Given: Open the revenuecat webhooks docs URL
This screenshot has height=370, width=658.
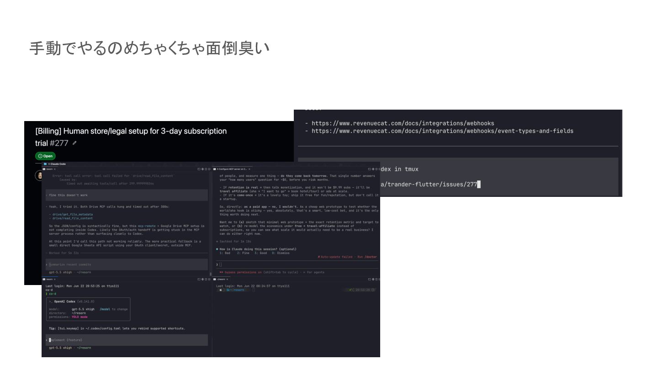Looking at the screenshot, I should (x=403, y=123).
